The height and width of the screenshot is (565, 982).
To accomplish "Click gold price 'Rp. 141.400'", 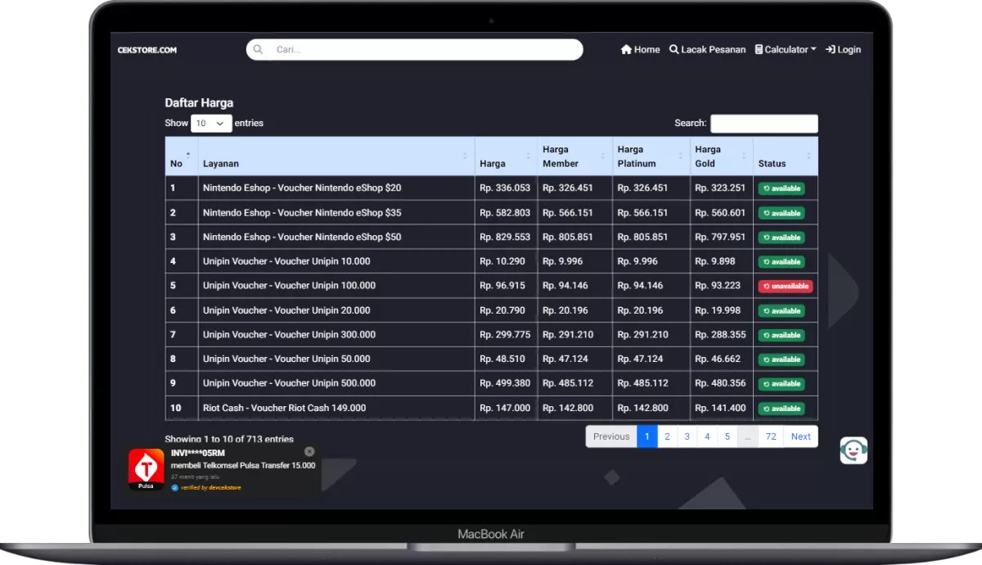I will pos(720,408).
